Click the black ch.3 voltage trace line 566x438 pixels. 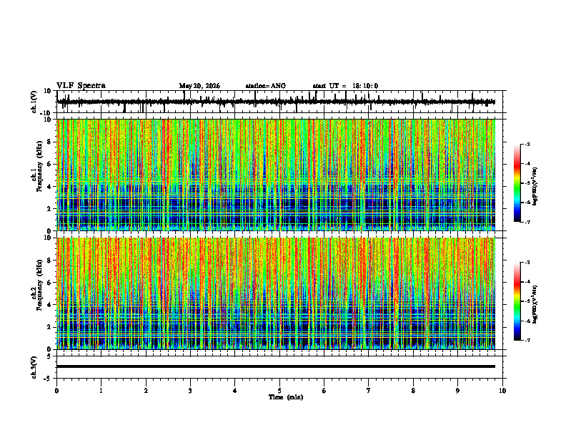(x=276, y=366)
